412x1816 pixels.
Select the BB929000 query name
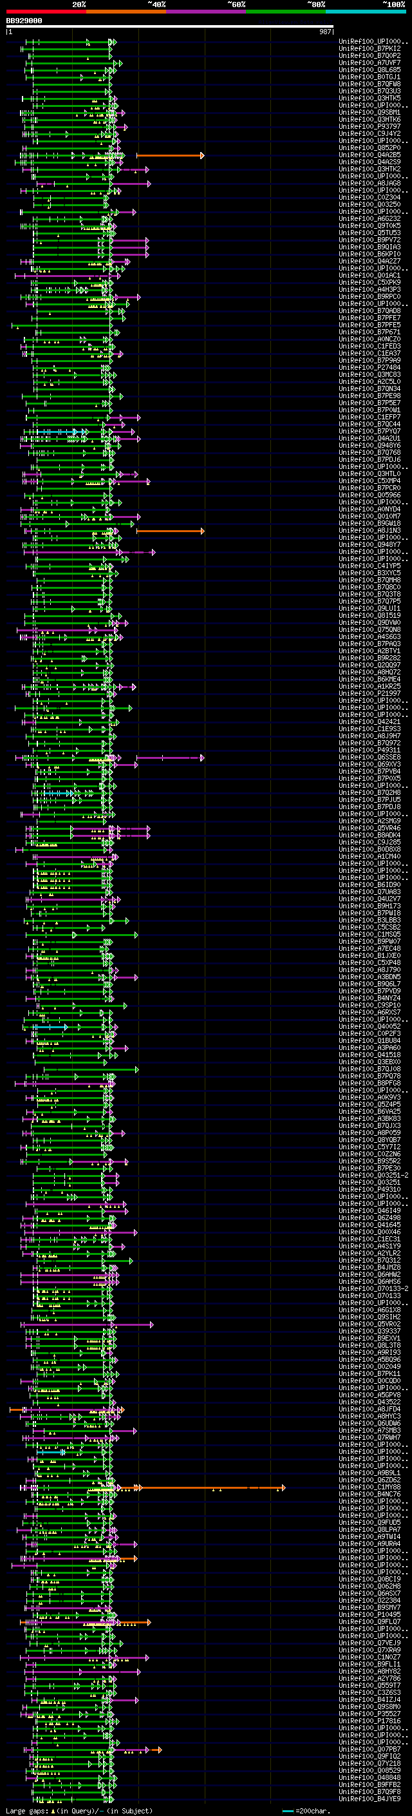point(24,21)
